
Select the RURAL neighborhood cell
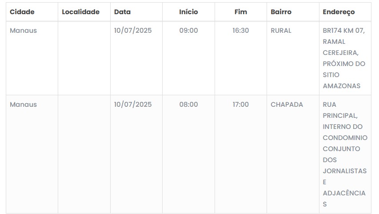click(x=281, y=31)
